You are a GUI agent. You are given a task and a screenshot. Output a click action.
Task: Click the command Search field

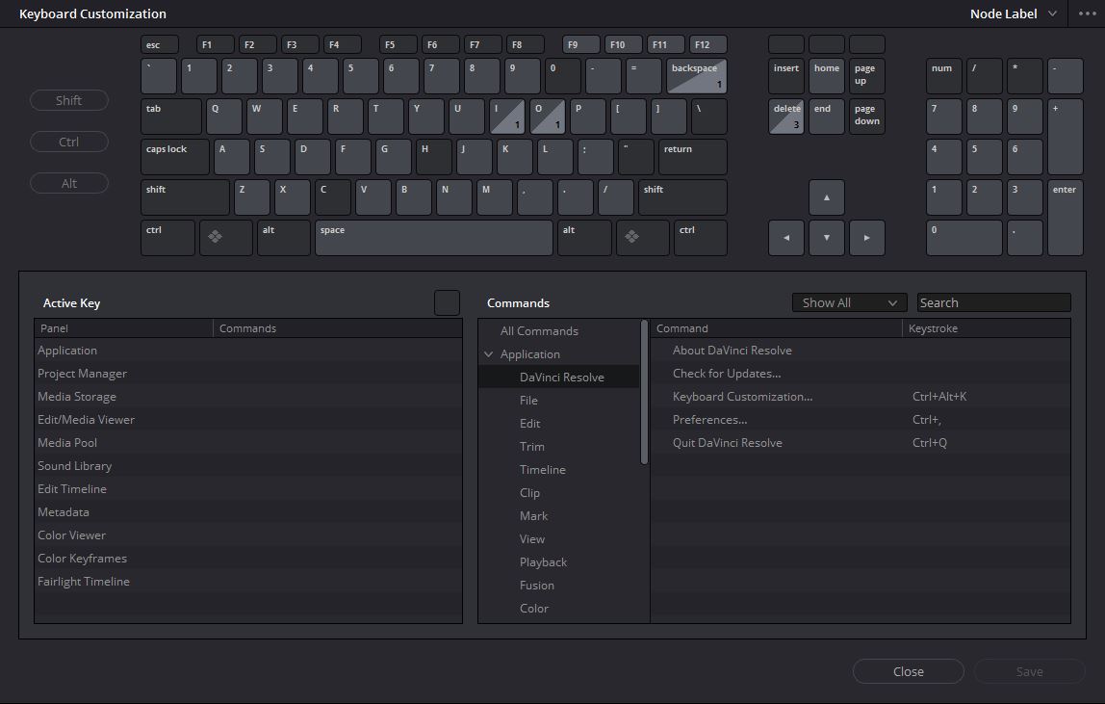click(993, 302)
